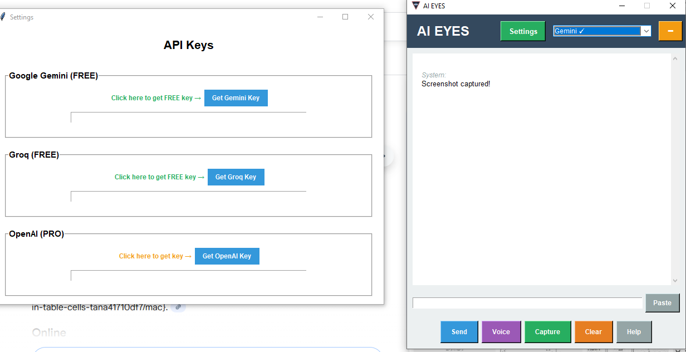Image resolution: width=686 pixels, height=352 pixels.
Task: Open the Help dialog
Action: click(634, 331)
